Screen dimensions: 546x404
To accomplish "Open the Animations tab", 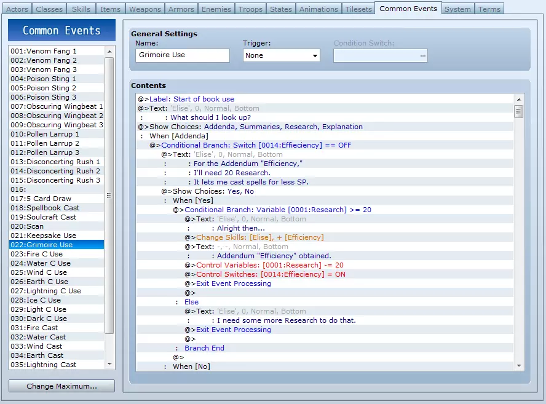I will pyautogui.click(x=318, y=9).
